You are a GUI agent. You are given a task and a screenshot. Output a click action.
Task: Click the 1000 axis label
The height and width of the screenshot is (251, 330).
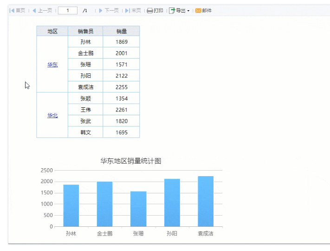[x=47, y=204]
